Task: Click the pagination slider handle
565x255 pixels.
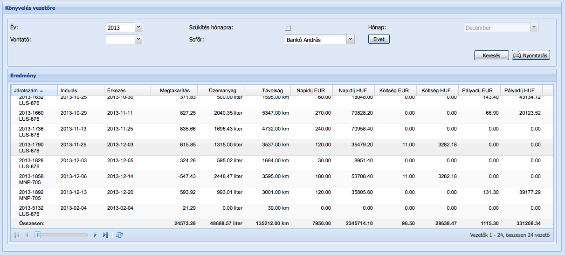Action: (38, 235)
